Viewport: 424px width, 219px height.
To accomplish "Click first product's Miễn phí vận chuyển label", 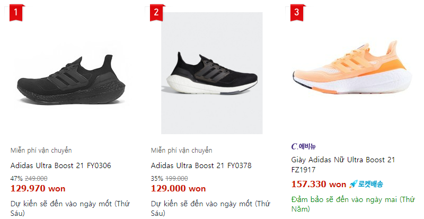I will [41, 151].
